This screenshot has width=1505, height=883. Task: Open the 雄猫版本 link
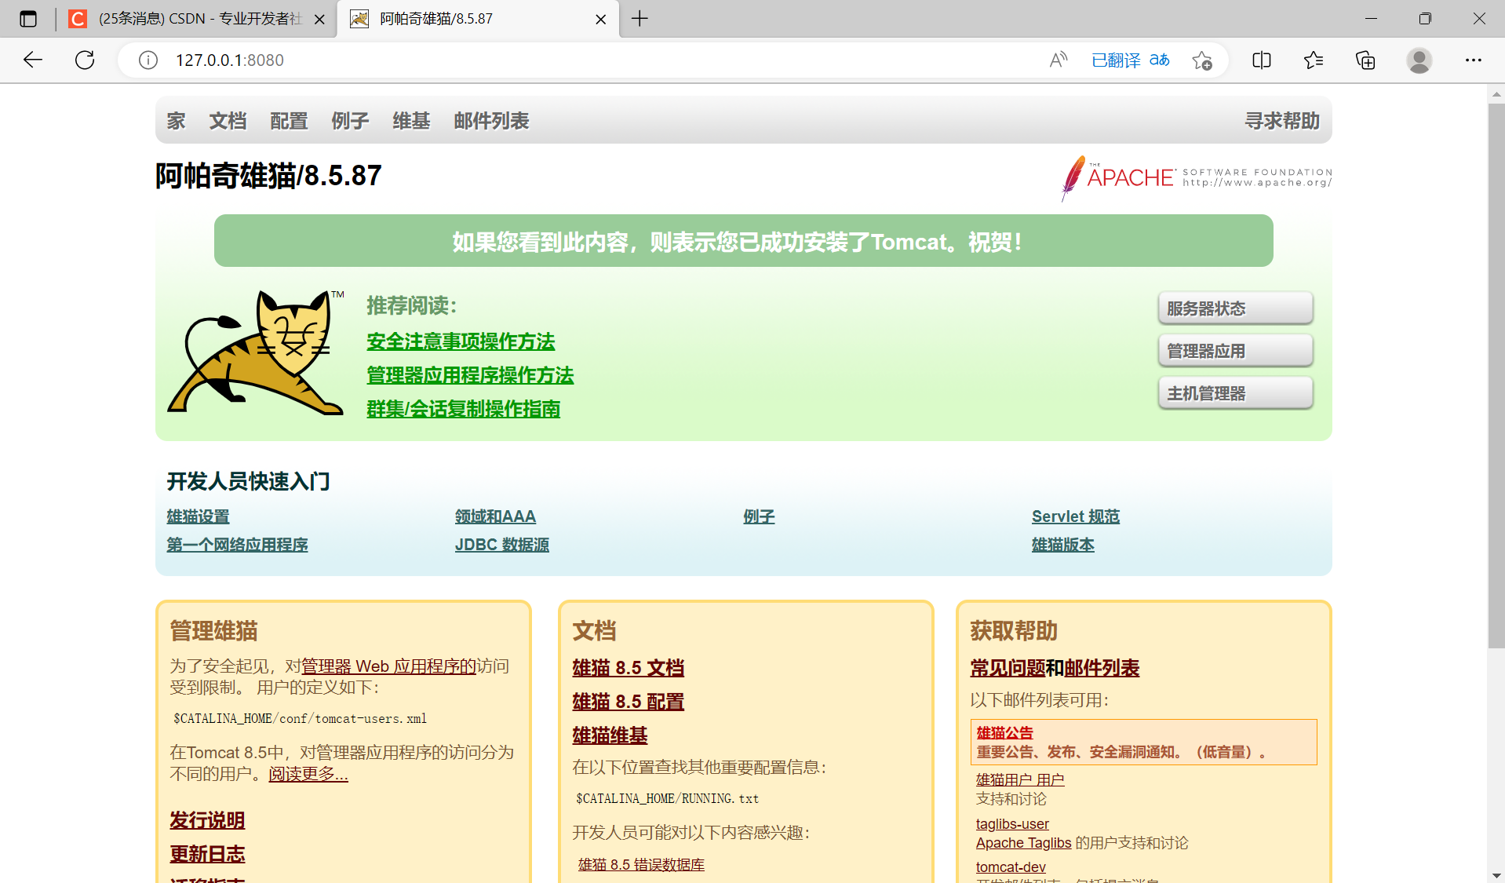point(1063,545)
